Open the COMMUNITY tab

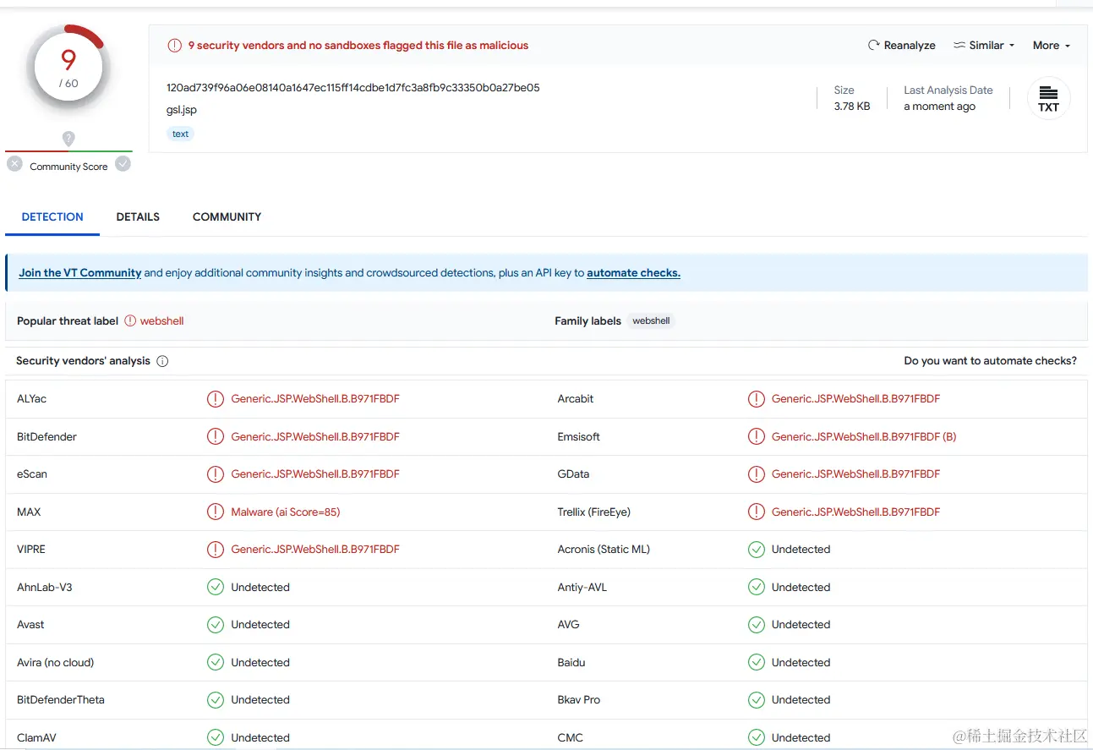pyautogui.click(x=227, y=217)
